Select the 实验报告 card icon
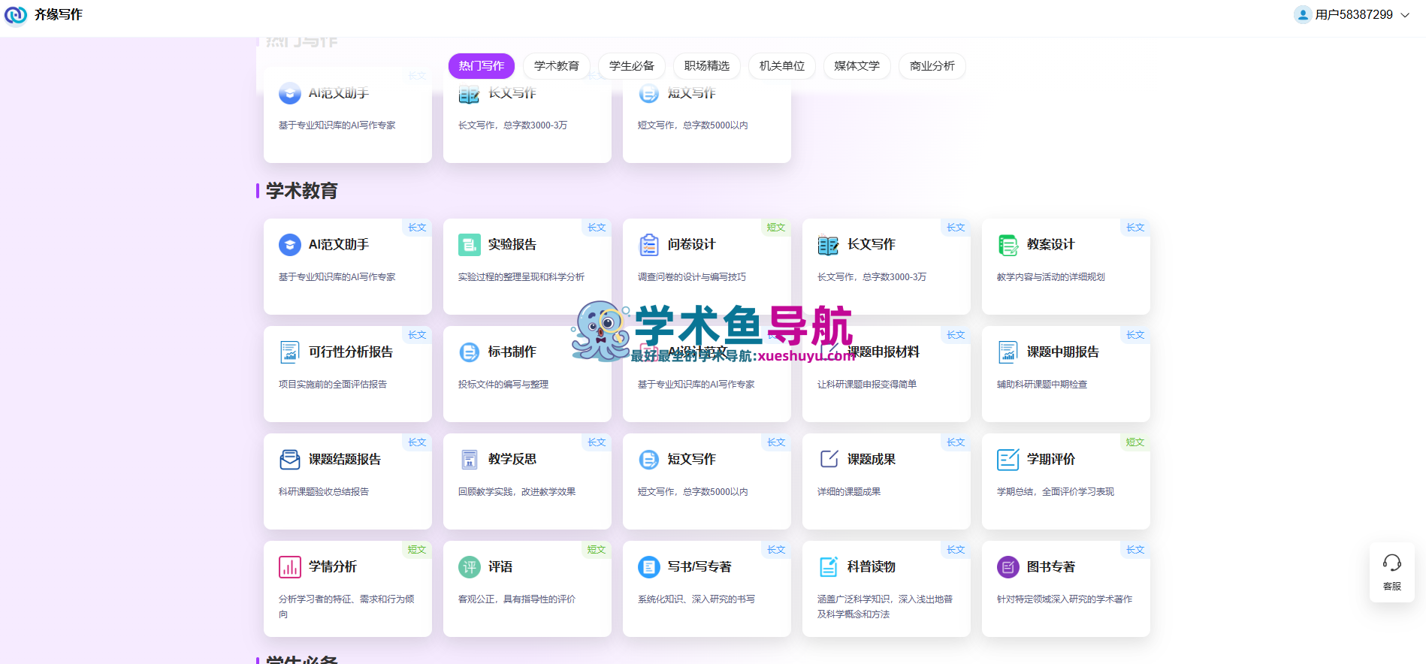 click(x=470, y=245)
